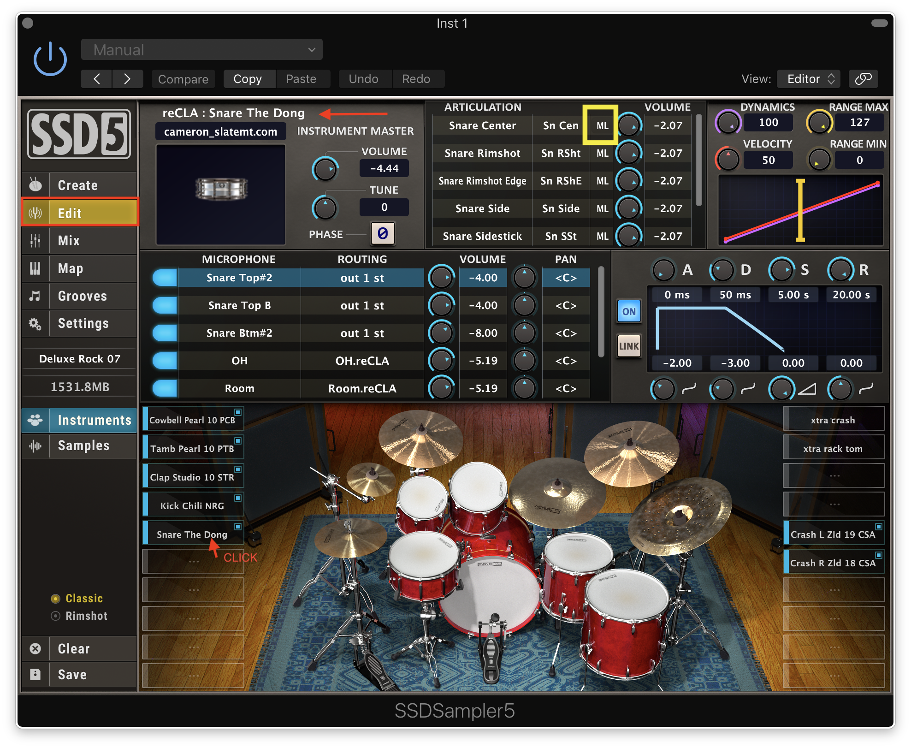
Task: Click the Room microphone volume knob
Action: 441,388
